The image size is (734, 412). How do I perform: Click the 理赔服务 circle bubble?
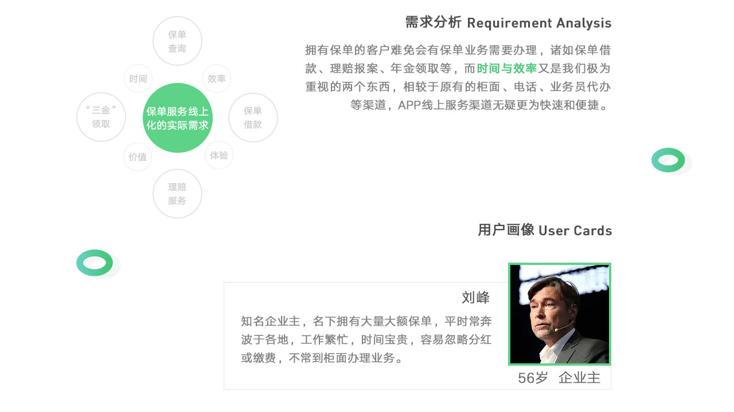pyautogui.click(x=177, y=194)
